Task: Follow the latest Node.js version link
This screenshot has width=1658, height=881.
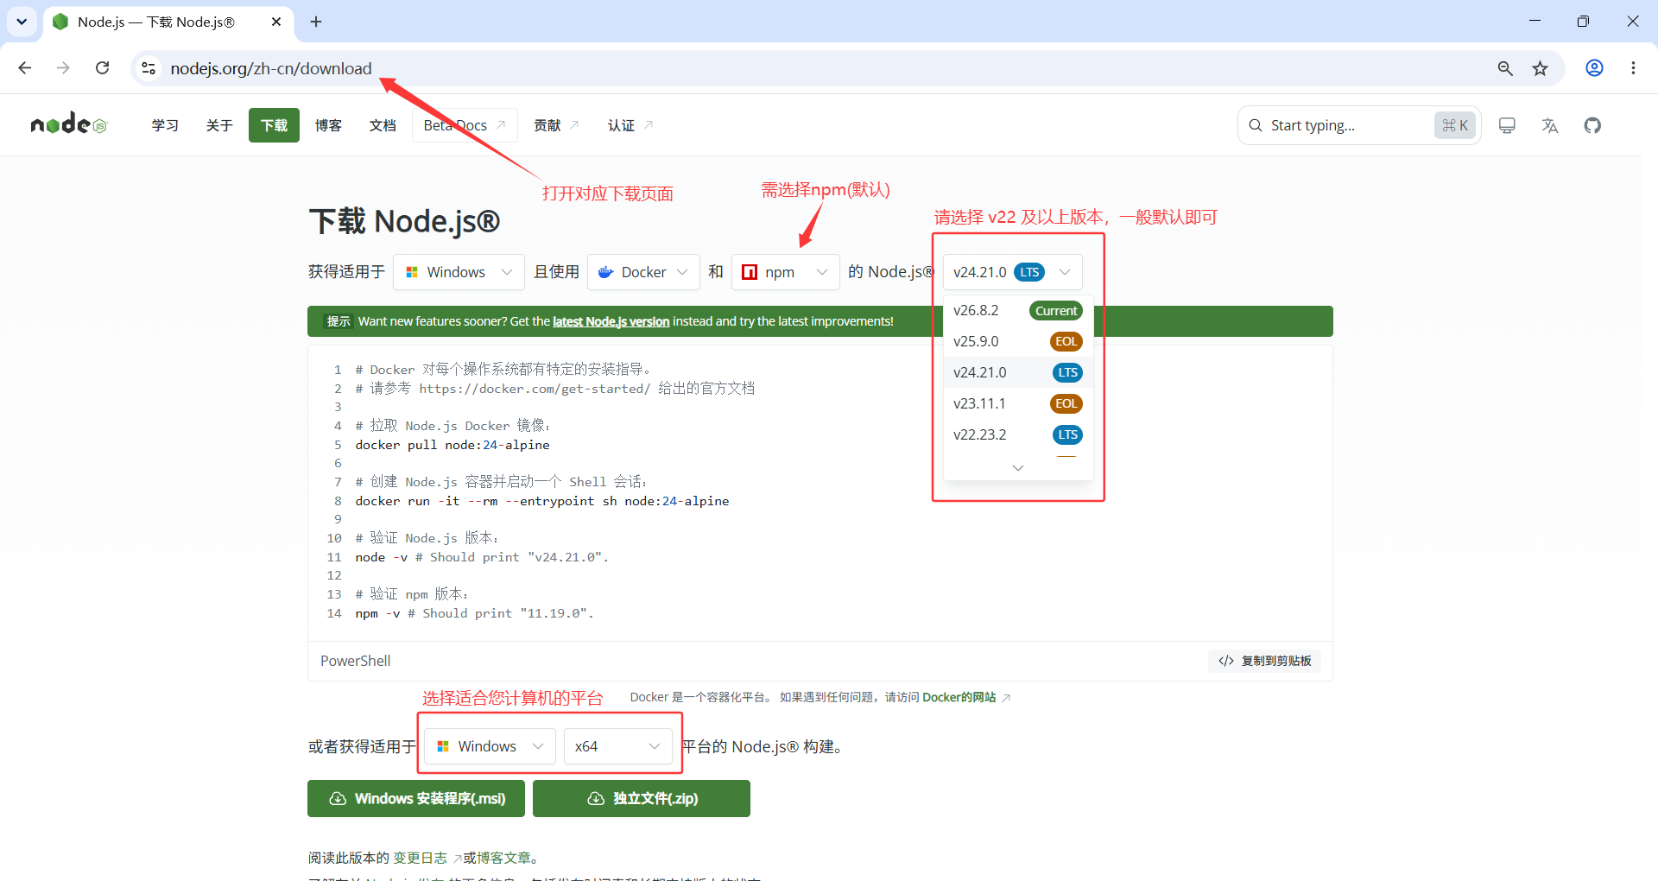Action: (611, 321)
